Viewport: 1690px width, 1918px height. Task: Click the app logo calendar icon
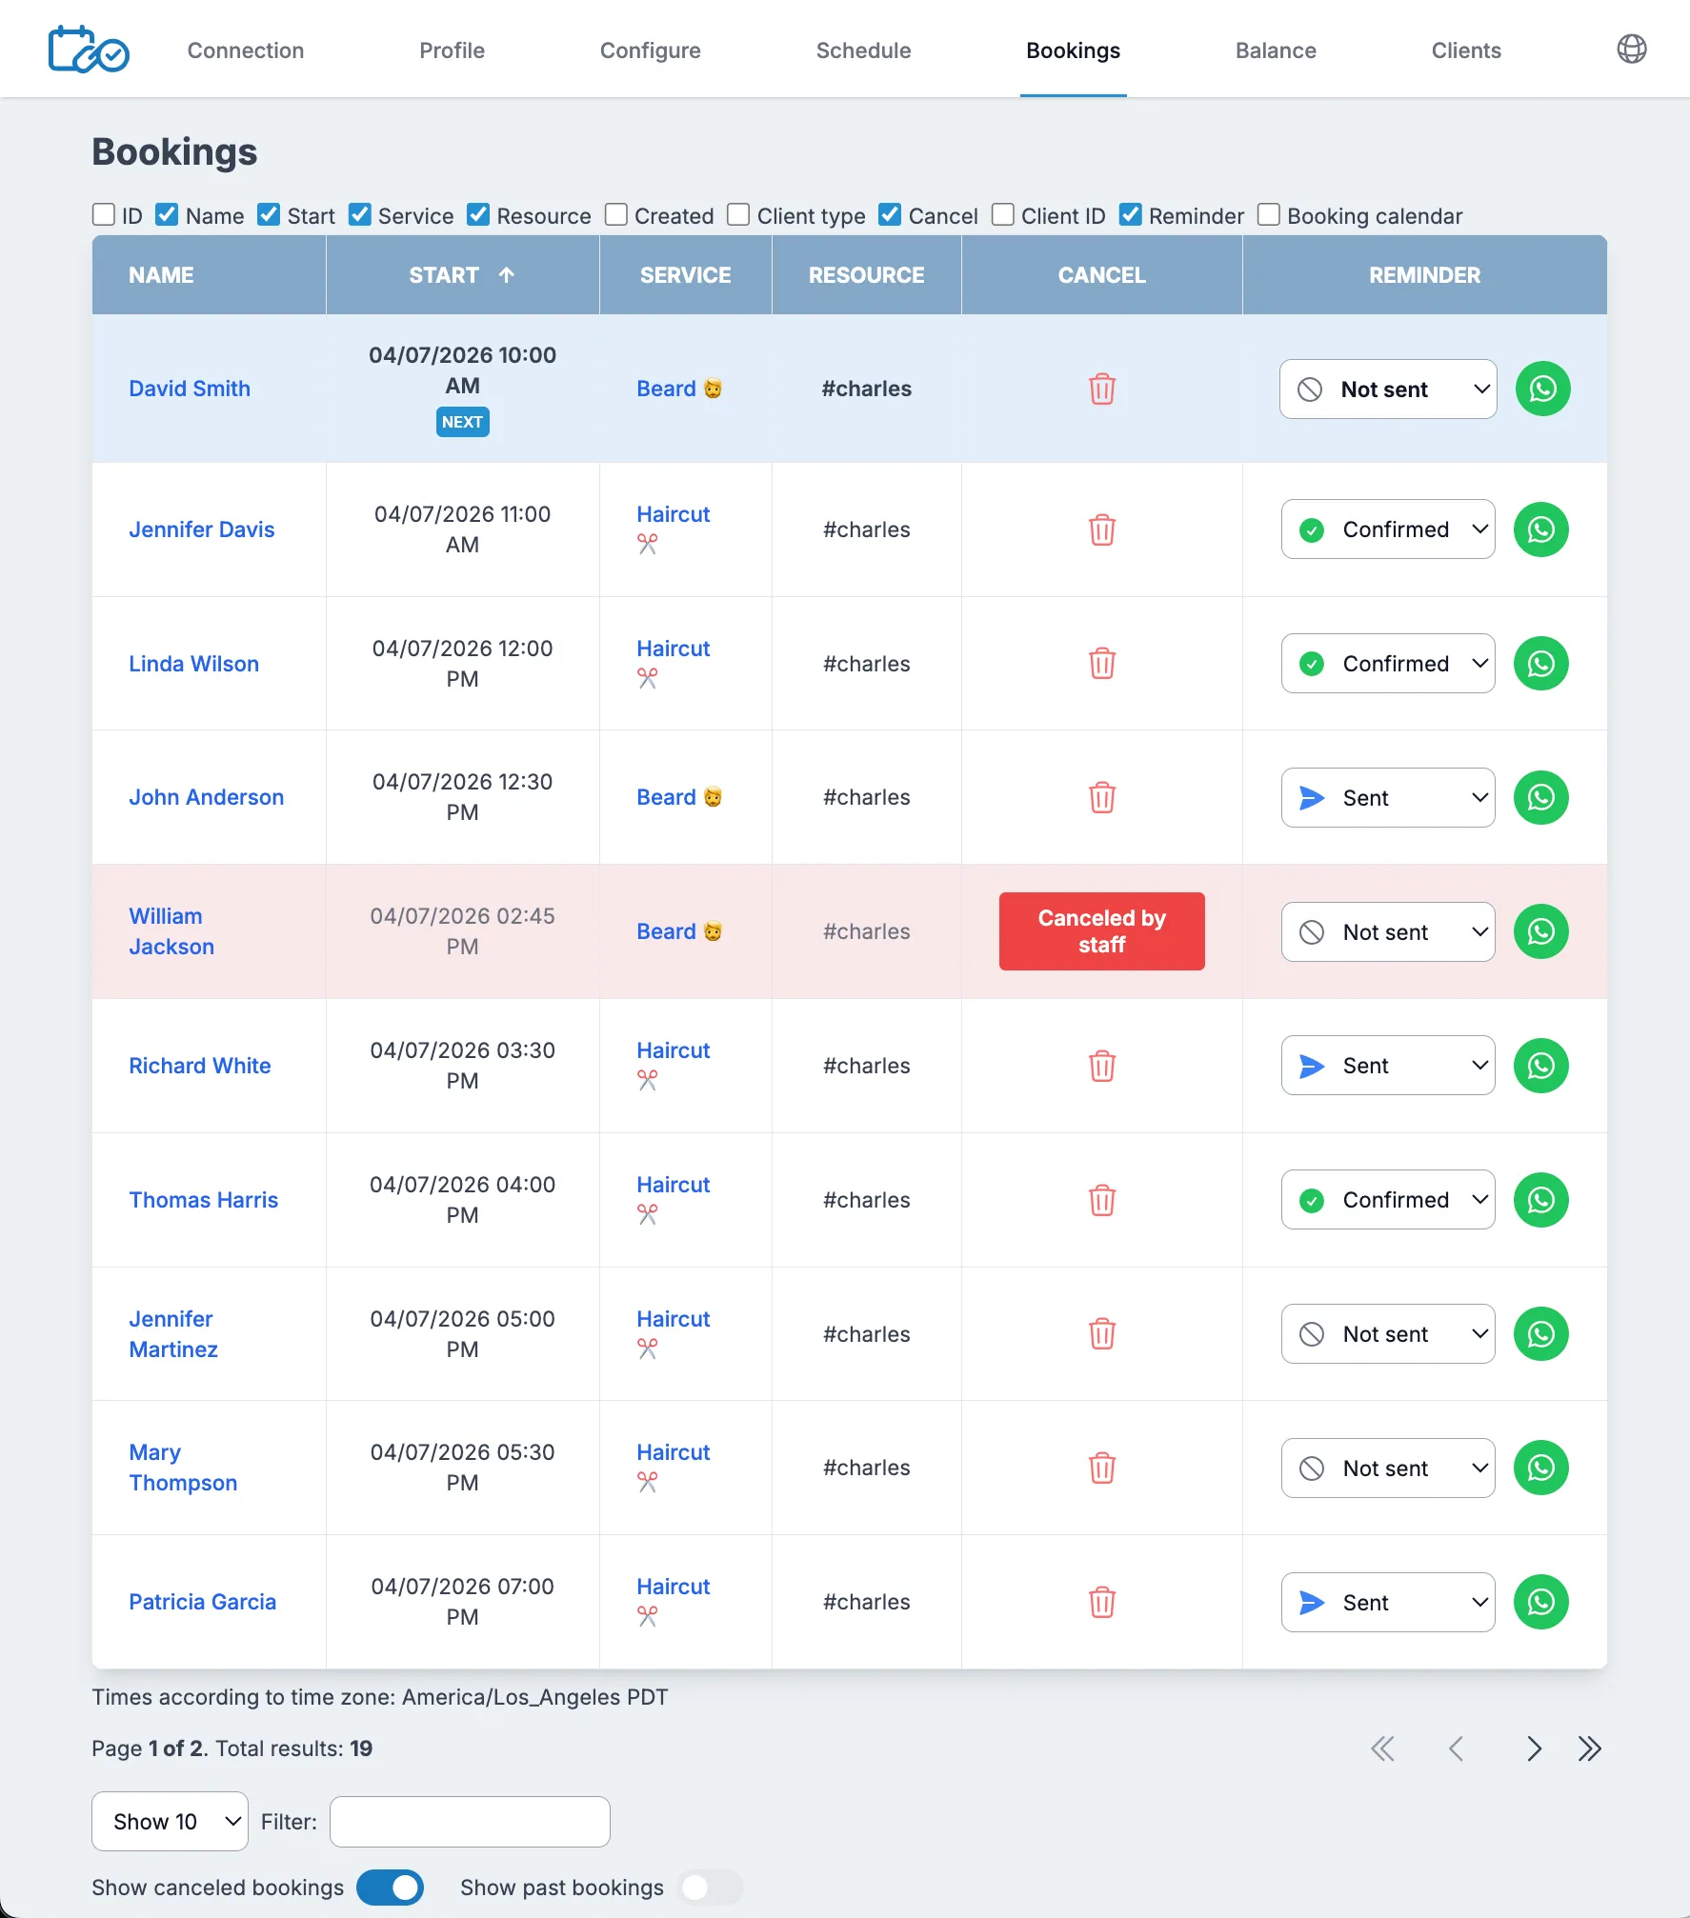pyautogui.click(x=88, y=49)
